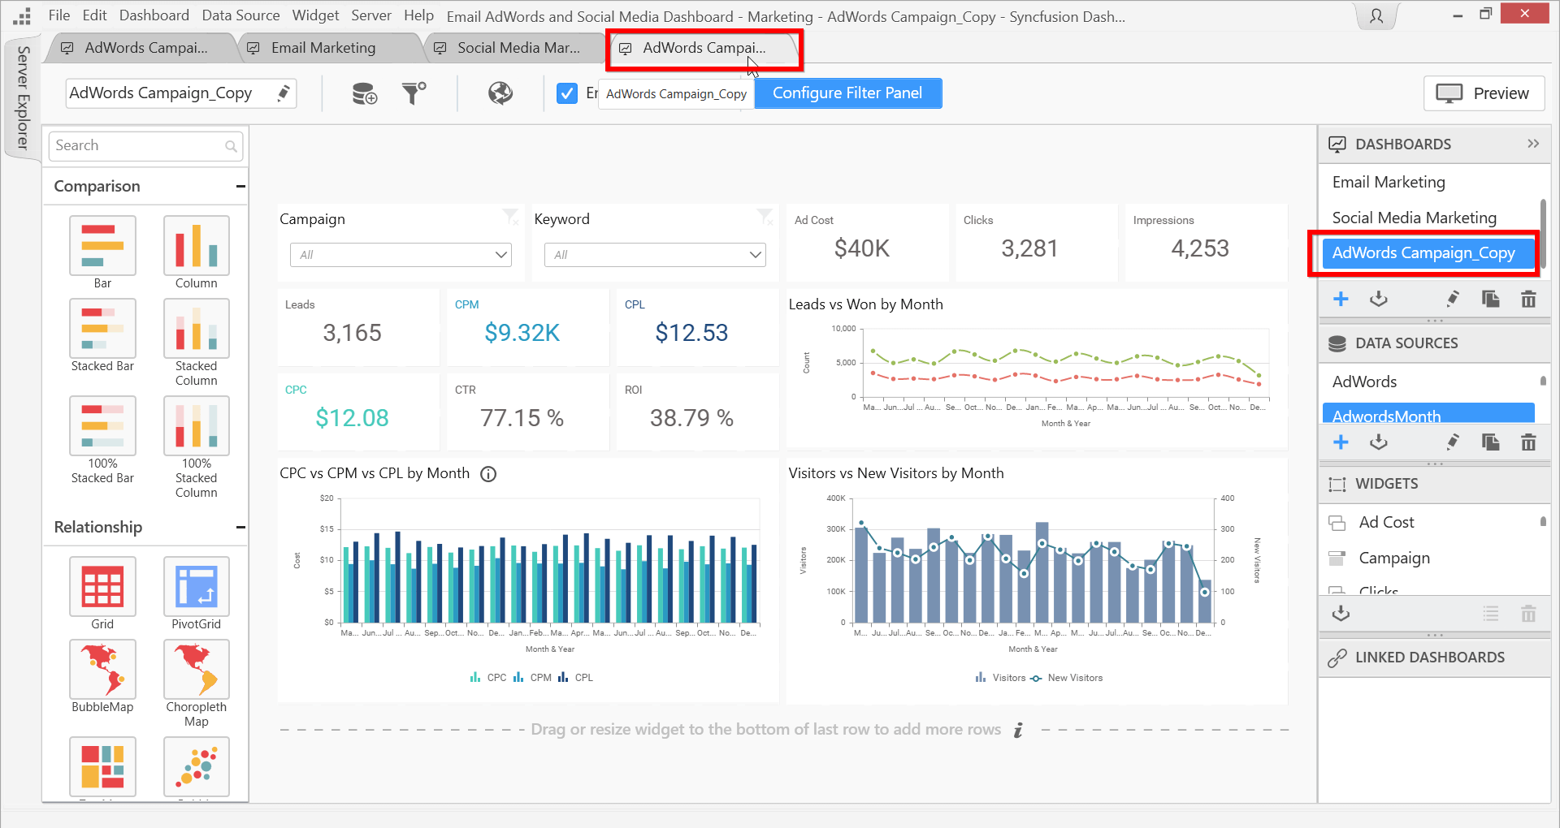Click the Preview button

point(1484,93)
